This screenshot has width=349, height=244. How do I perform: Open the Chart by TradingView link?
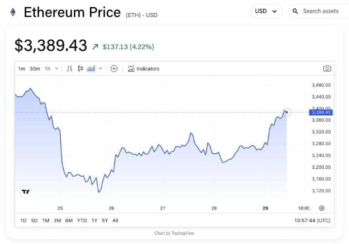[174, 233]
